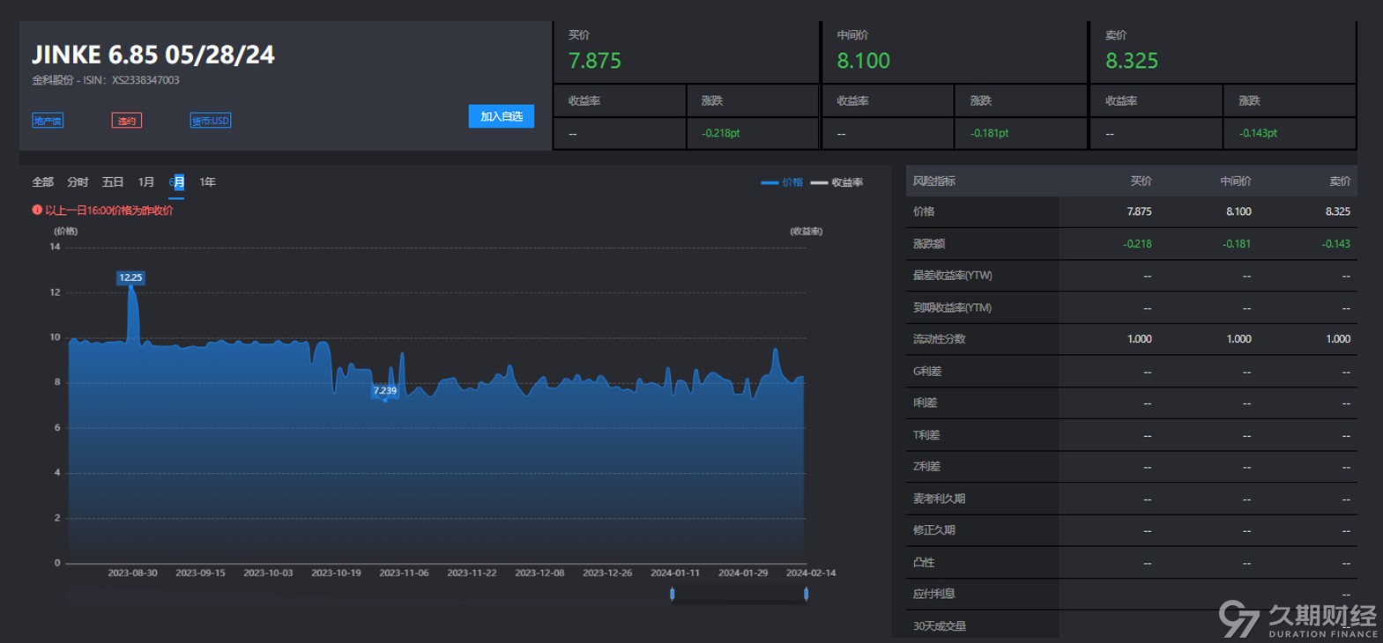Screen dimensions: 1383x643
Task: Grab the left handle of range slider
Action: (673, 594)
